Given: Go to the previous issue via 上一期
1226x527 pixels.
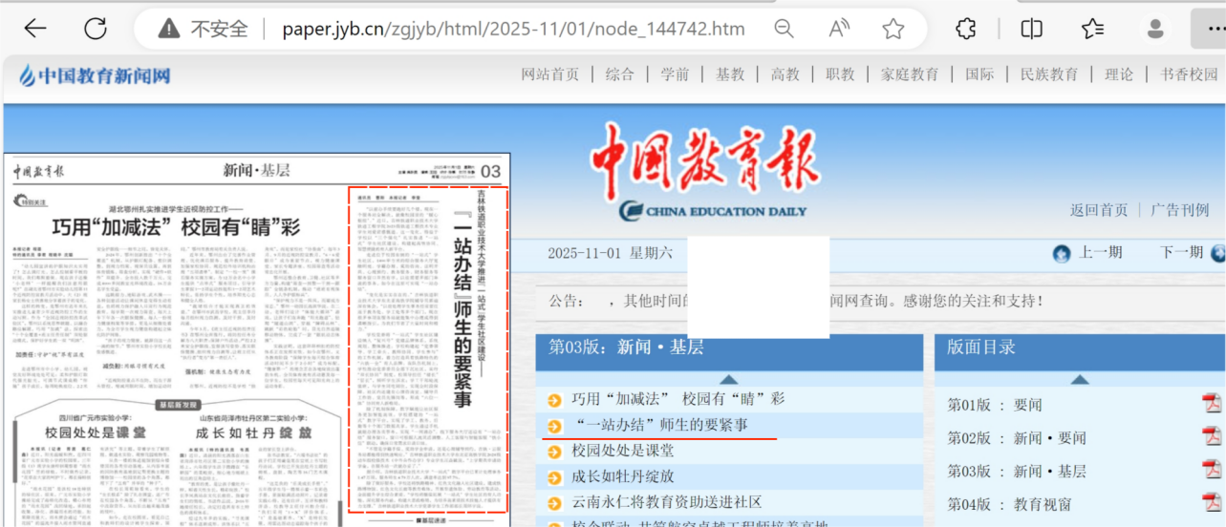Looking at the screenshot, I should 1101,253.
